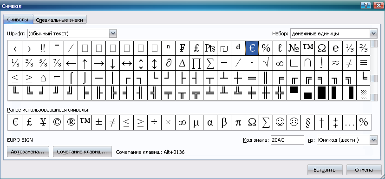This screenshot has height=179, width=385.
Task: Select the upper half block ▀ symbol
Action: click(x=294, y=93)
